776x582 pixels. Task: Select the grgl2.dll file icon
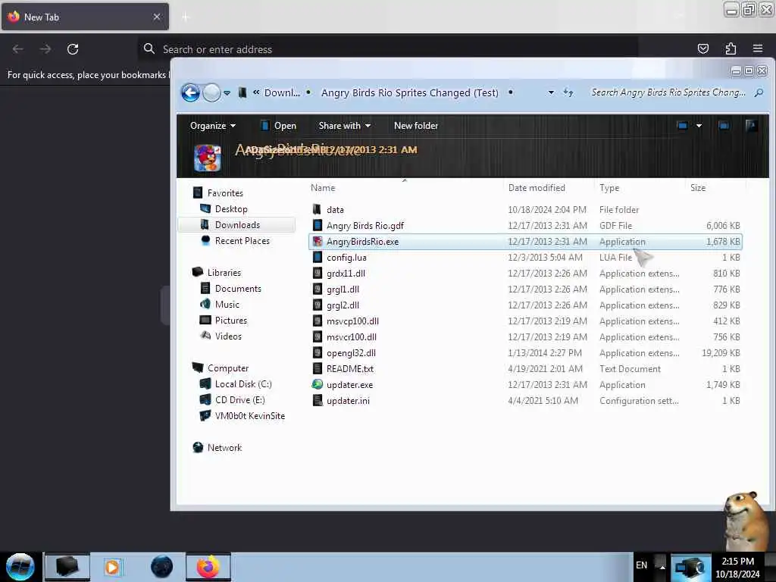pyautogui.click(x=318, y=305)
